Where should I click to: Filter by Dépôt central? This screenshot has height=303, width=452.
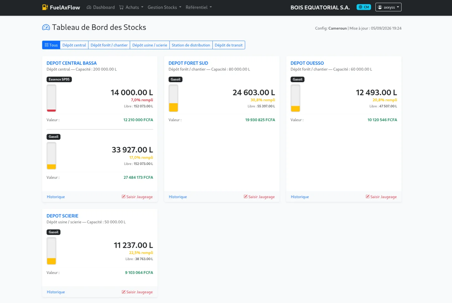click(74, 45)
